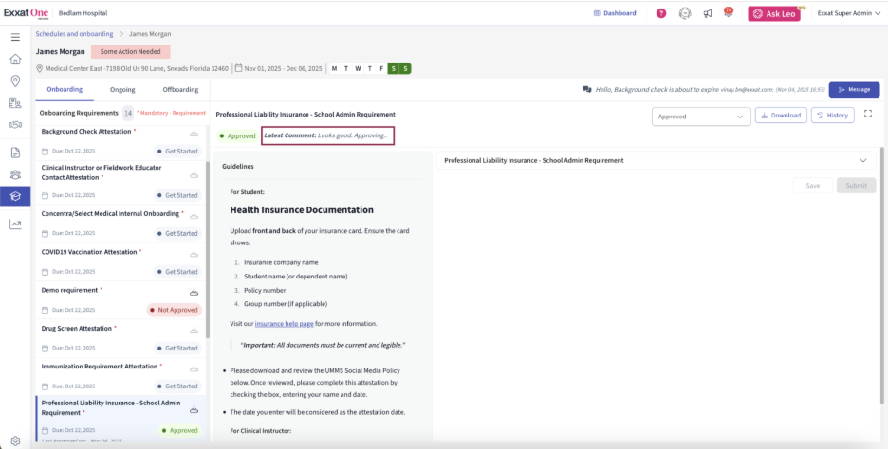The height and width of the screenshot is (449, 888).
Task: Click the Ask Leo button
Action: (773, 13)
